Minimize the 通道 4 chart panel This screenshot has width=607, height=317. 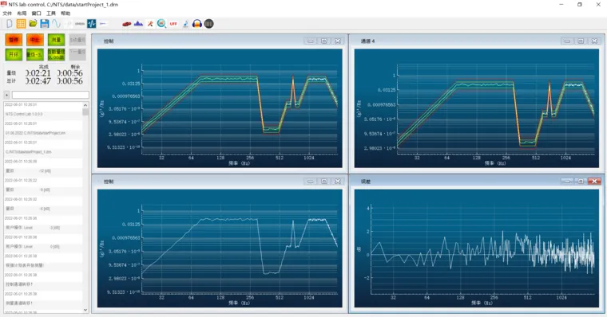pos(567,41)
